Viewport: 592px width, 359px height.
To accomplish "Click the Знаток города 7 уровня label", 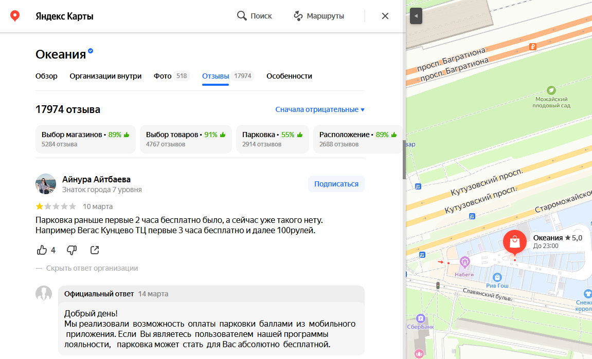I will pyautogui.click(x=102, y=190).
